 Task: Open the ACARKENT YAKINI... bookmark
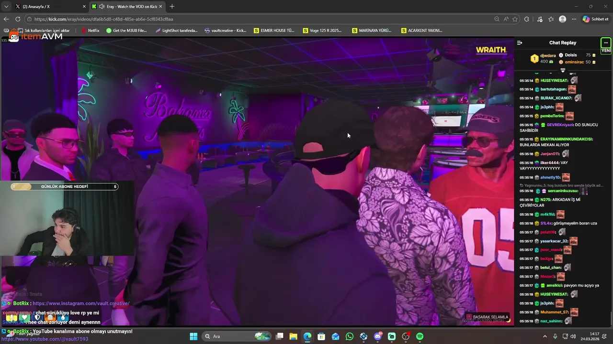click(x=421, y=30)
